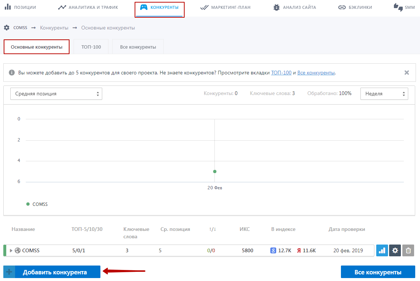This screenshot has height=281, width=420.
Task: Dismiss the info notice with X
Action: click(x=407, y=73)
